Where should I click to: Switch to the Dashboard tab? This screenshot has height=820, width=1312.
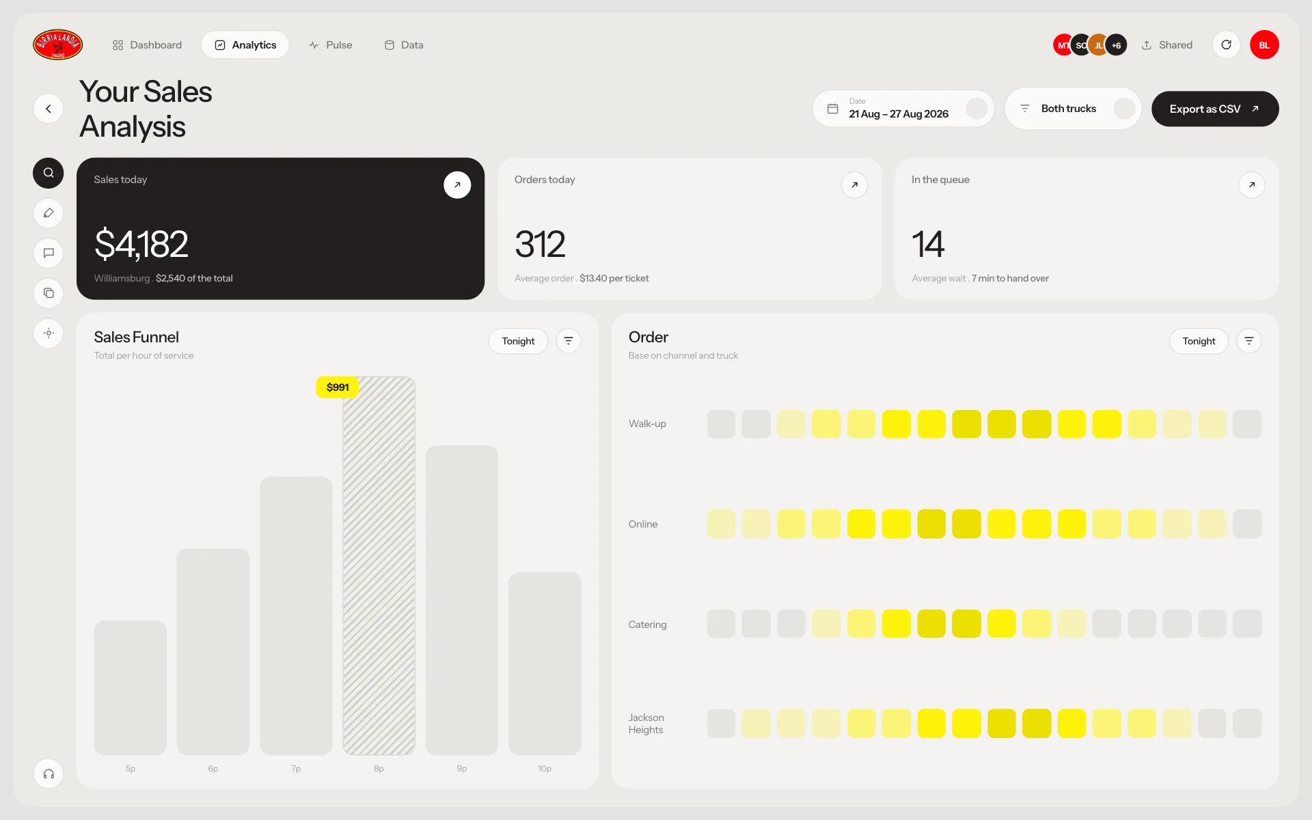click(x=147, y=45)
